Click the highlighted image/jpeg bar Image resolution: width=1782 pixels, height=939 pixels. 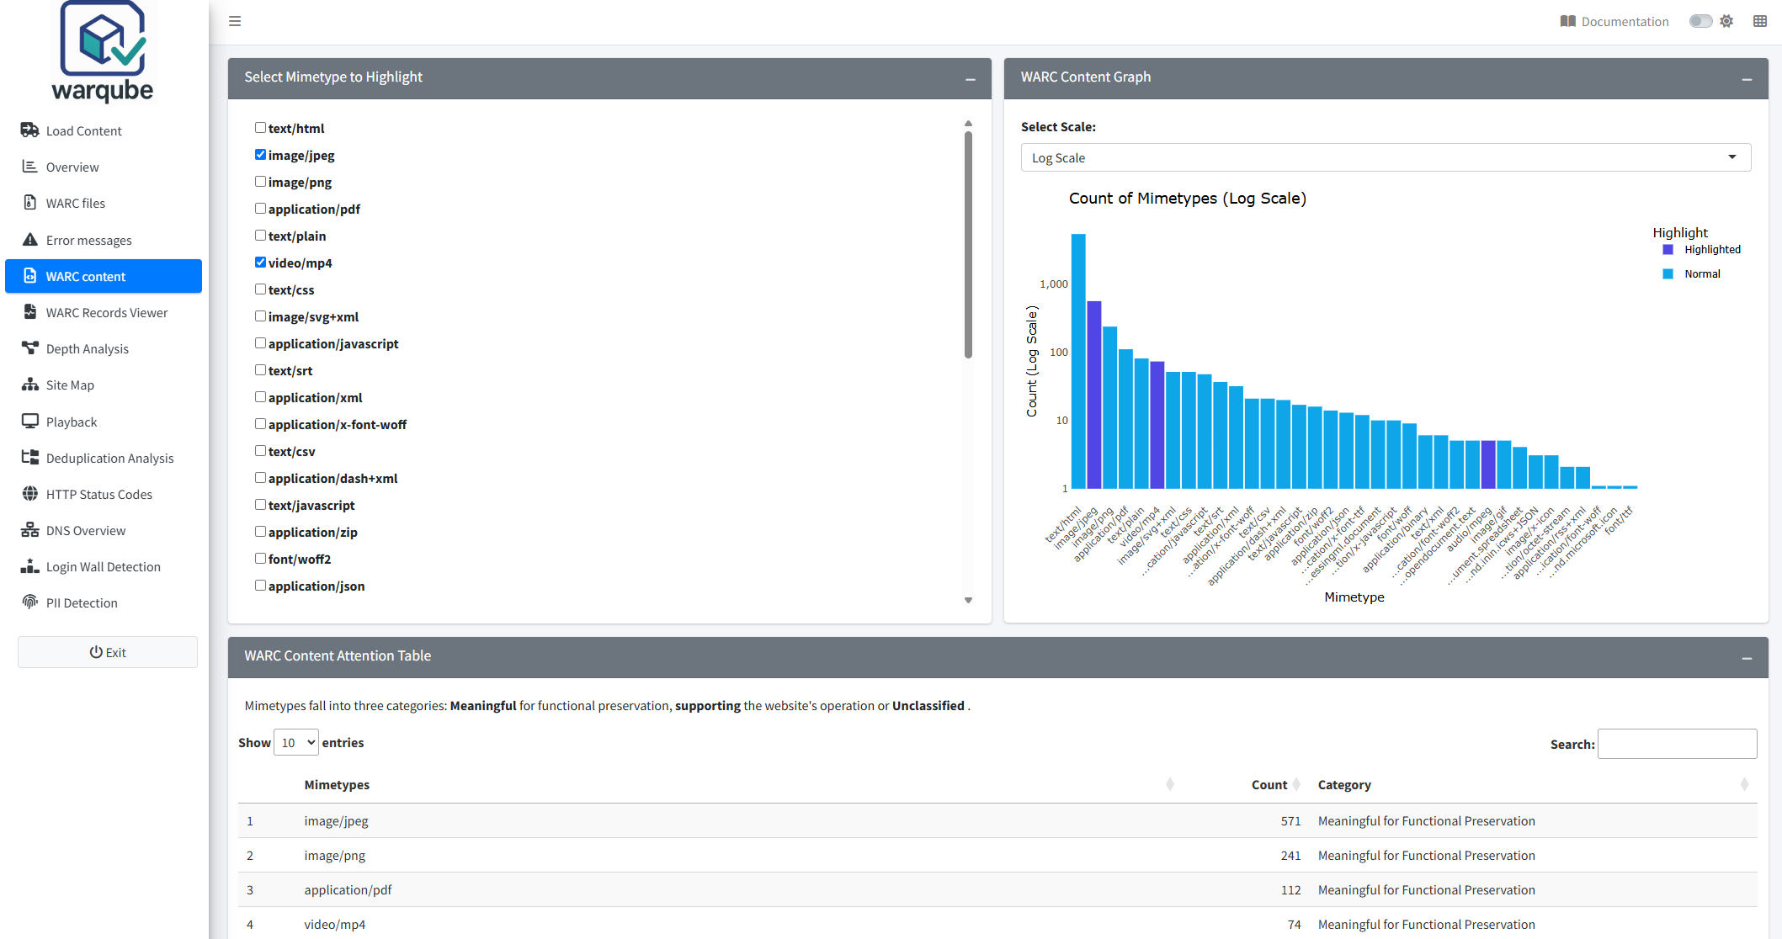[1094, 395]
